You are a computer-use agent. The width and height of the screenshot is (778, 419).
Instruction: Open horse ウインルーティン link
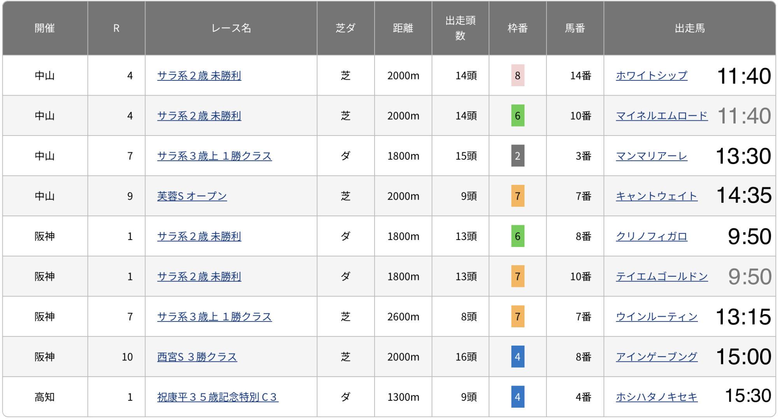pos(657,317)
